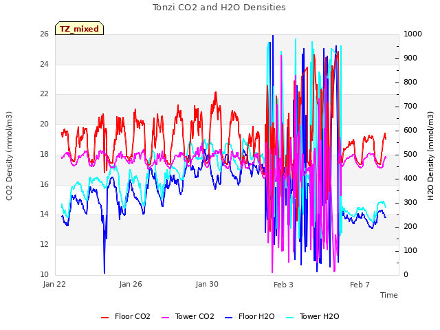Click the blue Floor H2O legend swatch

pos(229,318)
